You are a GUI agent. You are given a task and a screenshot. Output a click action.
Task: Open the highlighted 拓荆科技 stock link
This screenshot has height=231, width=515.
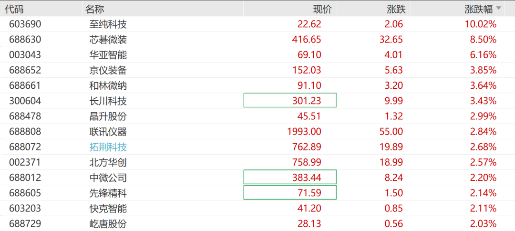pyautogui.click(x=108, y=147)
